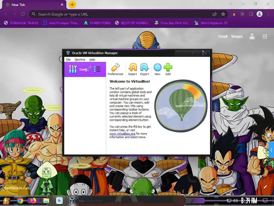This screenshot has width=274, height=206.
Task: Select the Tools item in VirtualBox sidebar
Action: [85, 69]
